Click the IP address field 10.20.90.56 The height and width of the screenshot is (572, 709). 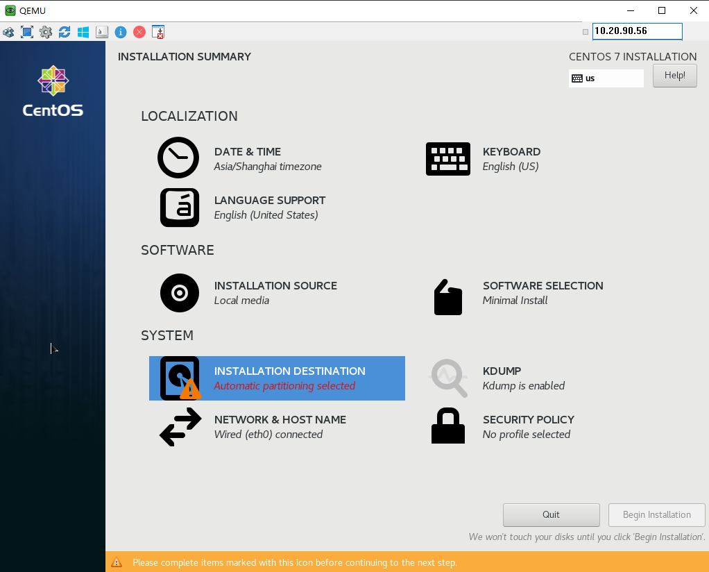tap(637, 31)
